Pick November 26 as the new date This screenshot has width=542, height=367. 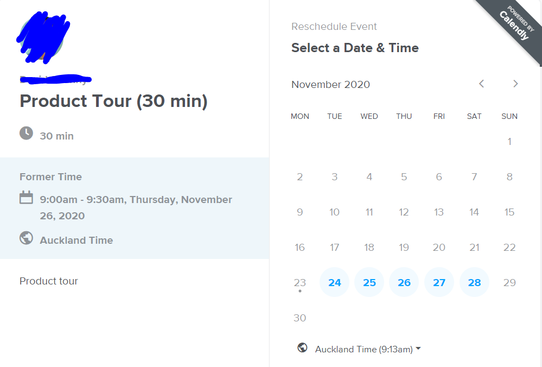click(x=404, y=282)
